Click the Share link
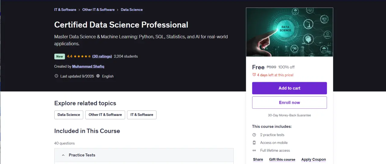This screenshot has height=164, width=386. (258, 159)
